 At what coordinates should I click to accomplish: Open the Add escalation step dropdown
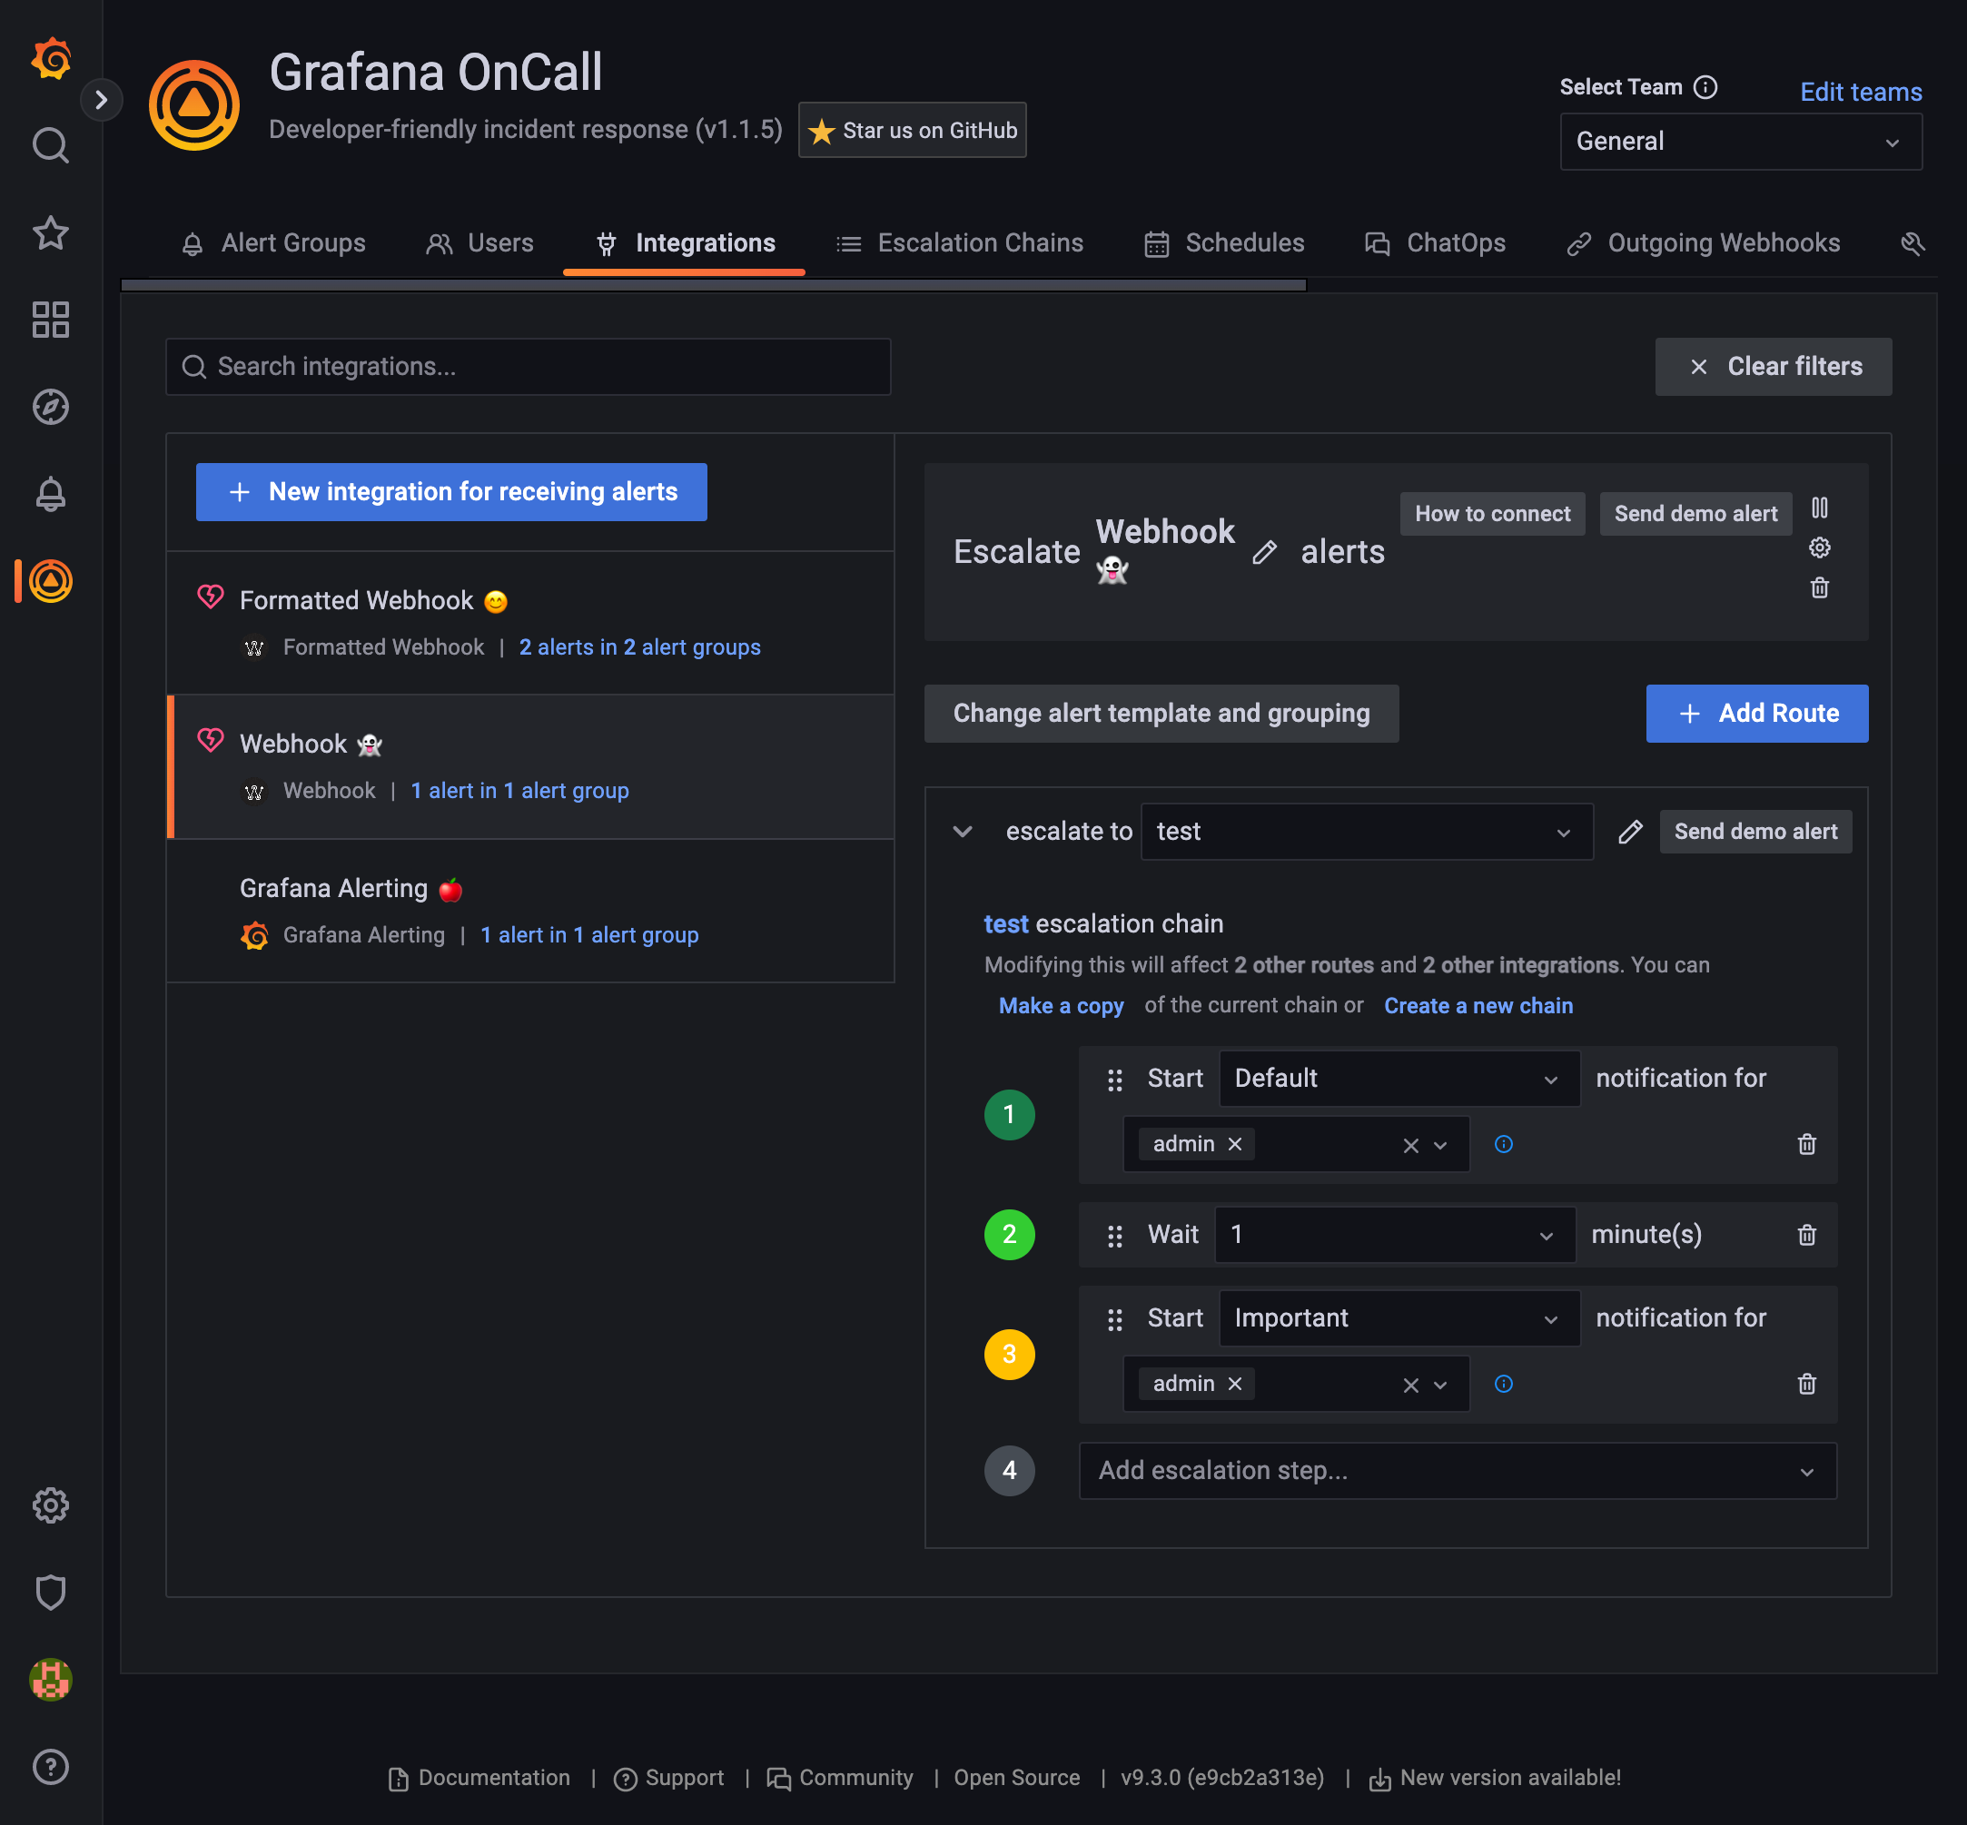1457,1471
